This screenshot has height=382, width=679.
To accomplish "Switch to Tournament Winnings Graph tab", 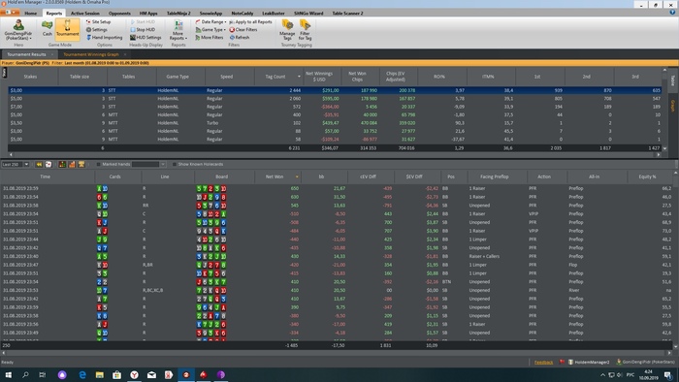I will pyautogui.click(x=91, y=54).
